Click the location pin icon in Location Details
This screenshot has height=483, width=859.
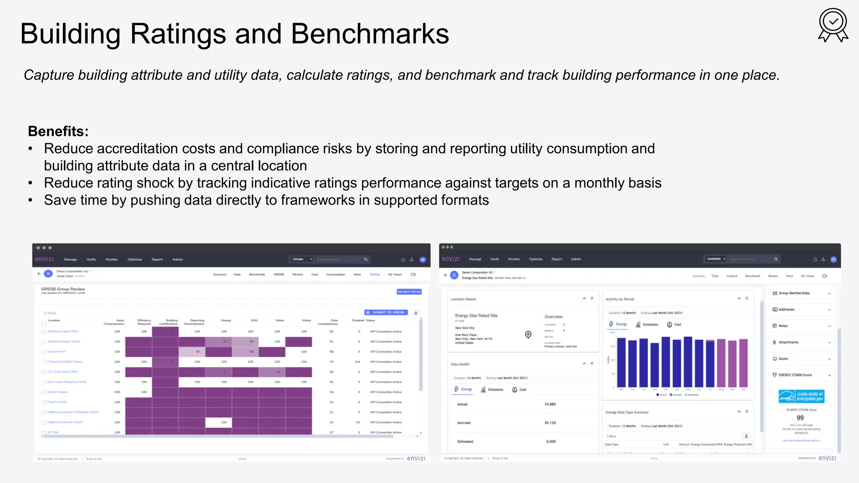pyautogui.click(x=528, y=334)
